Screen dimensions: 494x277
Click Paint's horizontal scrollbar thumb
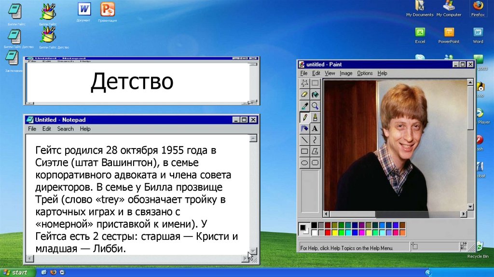pos(352,214)
